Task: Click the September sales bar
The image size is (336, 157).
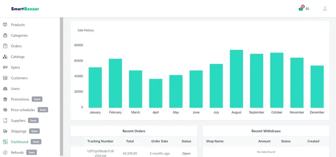Action: click(x=257, y=81)
